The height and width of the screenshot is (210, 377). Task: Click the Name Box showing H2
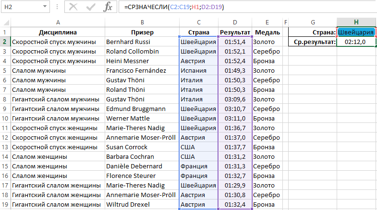coord(22,8)
